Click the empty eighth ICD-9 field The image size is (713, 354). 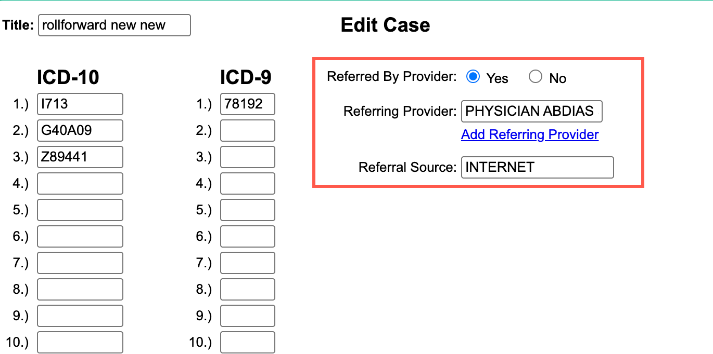pos(248,289)
